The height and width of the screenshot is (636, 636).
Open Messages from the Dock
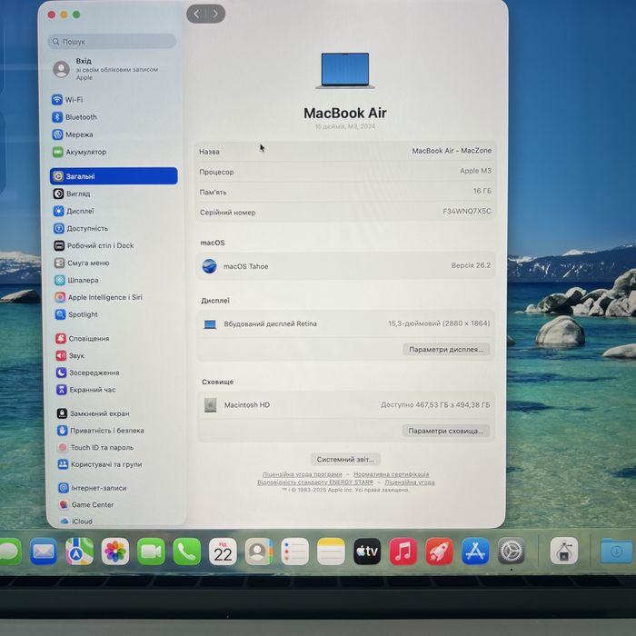9,551
